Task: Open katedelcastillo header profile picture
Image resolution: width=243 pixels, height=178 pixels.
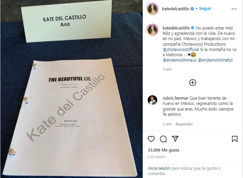Action: click(x=152, y=9)
